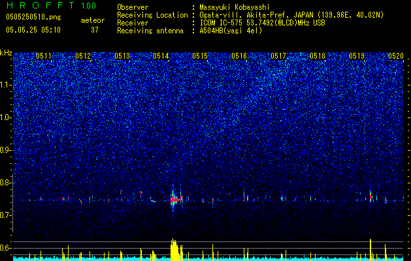
Task: Select antenna value A504HB(yagi 4el)
Action: (231, 31)
